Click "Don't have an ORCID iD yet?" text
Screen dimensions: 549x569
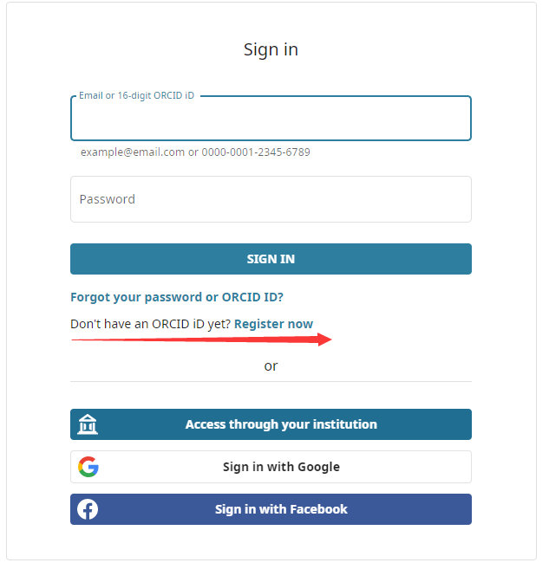click(150, 324)
